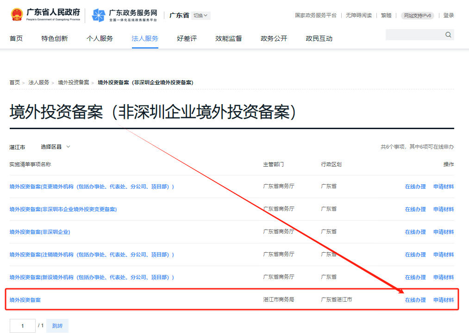Click 在线办理 for 湛江市商务局 row
This screenshot has height=336, width=469.
(x=415, y=300)
